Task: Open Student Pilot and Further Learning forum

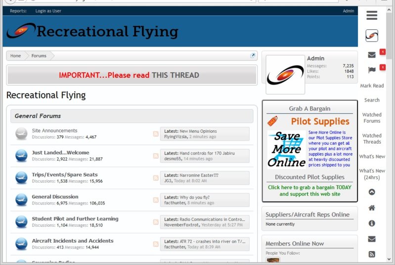Action: (x=75, y=219)
